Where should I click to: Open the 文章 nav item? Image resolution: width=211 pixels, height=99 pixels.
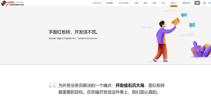[136, 3]
